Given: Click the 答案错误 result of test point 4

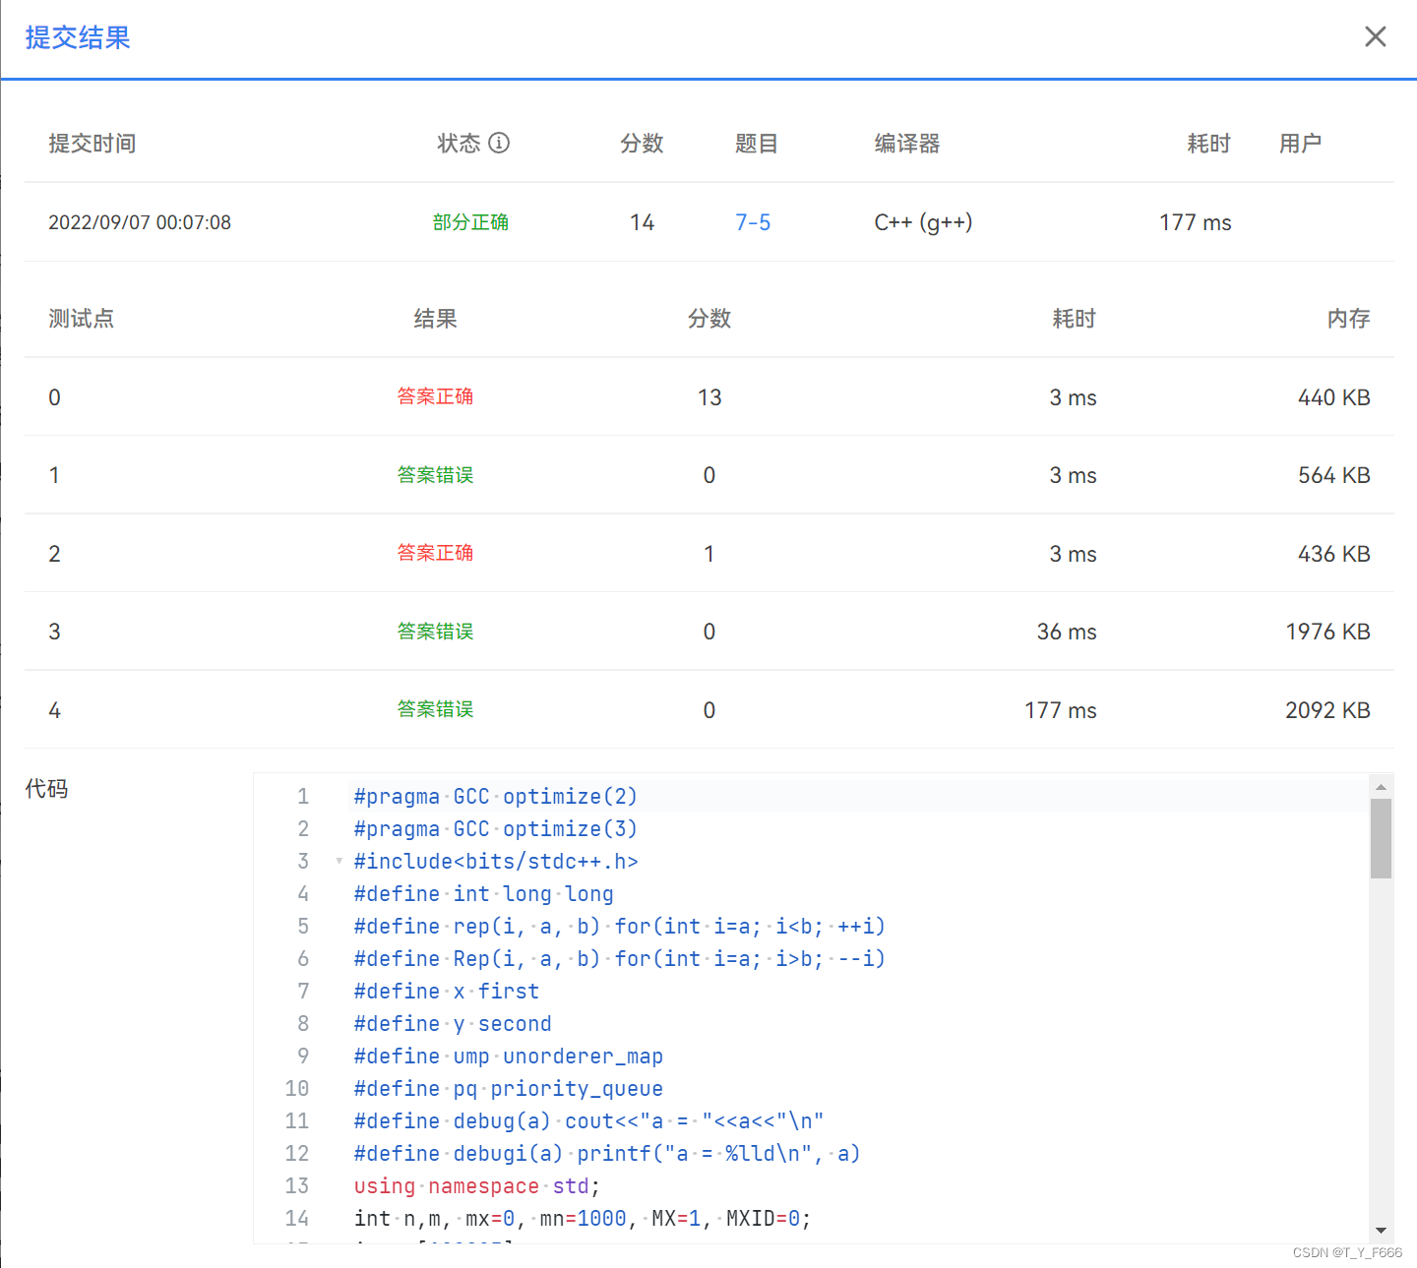Looking at the screenshot, I should pyautogui.click(x=435, y=709).
